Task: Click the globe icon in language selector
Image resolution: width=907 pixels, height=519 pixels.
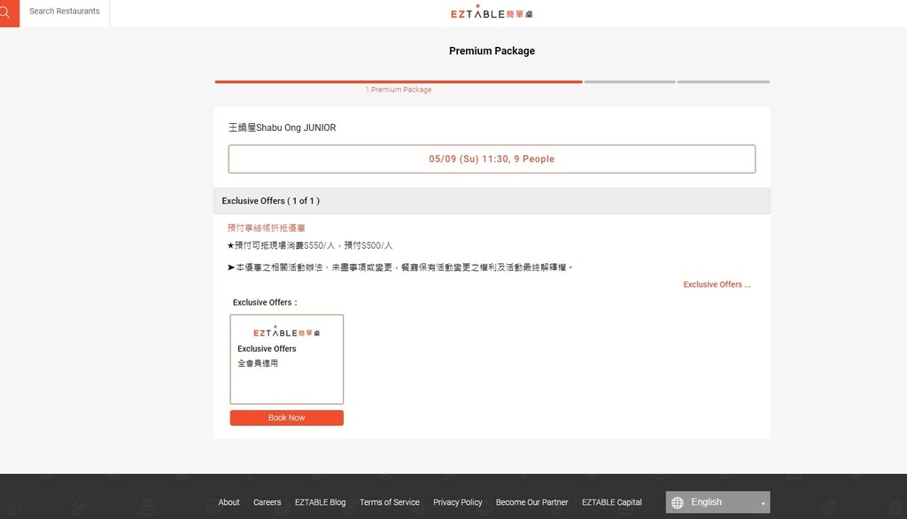Action: (x=678, y=503)
